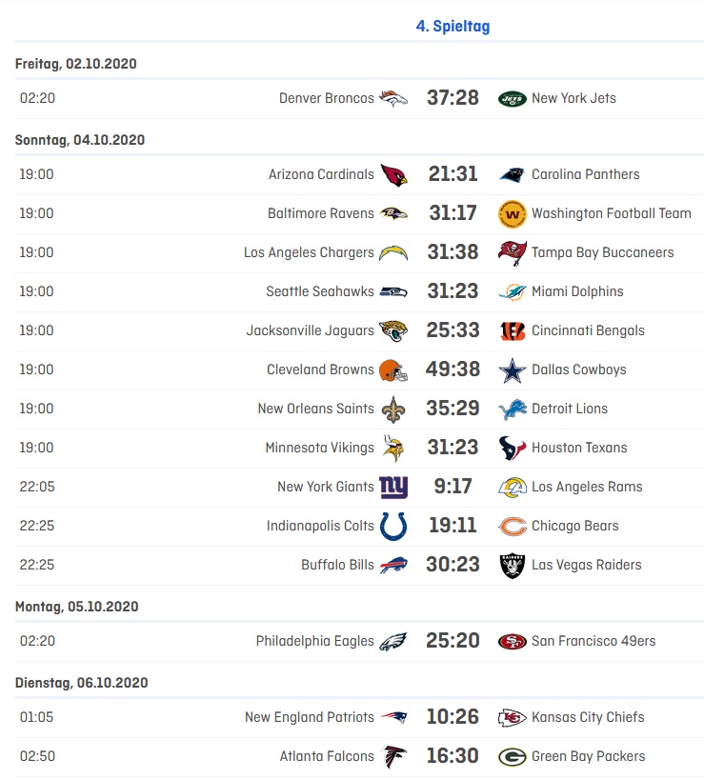704x779 pixels.
Task: Open the 25:20 Eagles–49ers score
Action: click(453, 642)
